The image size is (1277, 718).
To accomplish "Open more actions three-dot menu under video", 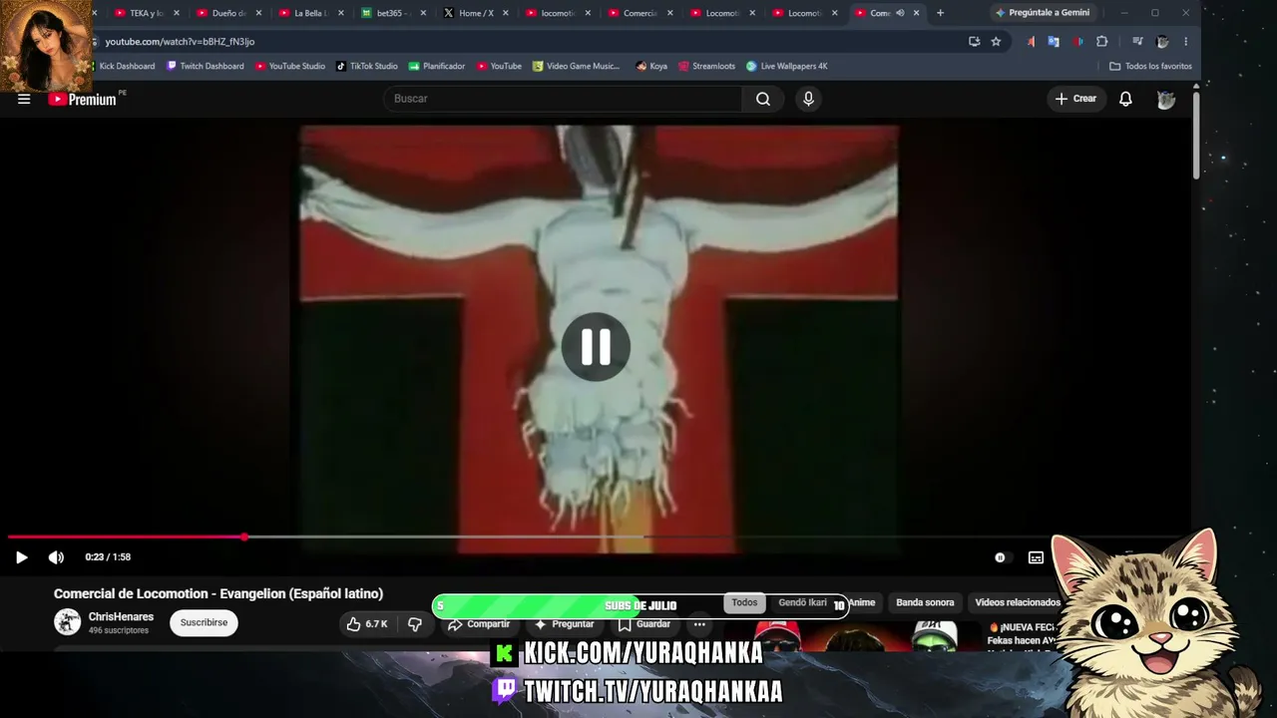I will coord(699,624).
